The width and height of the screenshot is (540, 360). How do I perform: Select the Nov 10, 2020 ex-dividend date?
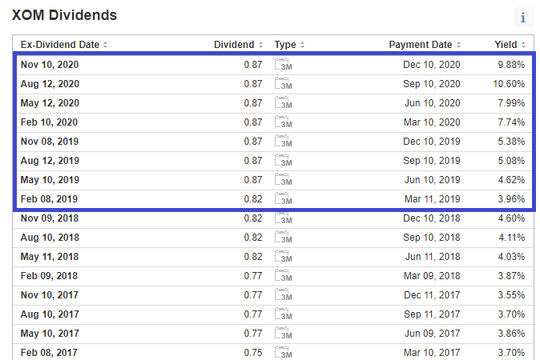click(50, 65)
